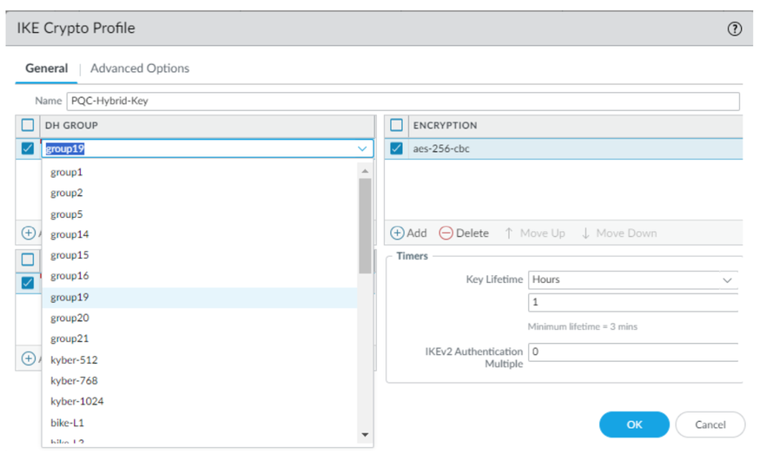Screen dimensions: 760x454
Task: Choose kyber-1024 from the dropdown list
Action: pyautogui.click(x=199, y=401)
